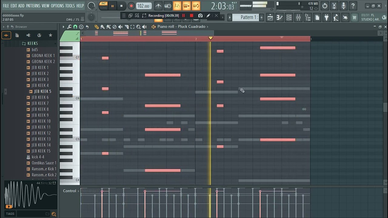Select the Slice tool in piano roll
The image size is (388, 218).
[126, 27]
